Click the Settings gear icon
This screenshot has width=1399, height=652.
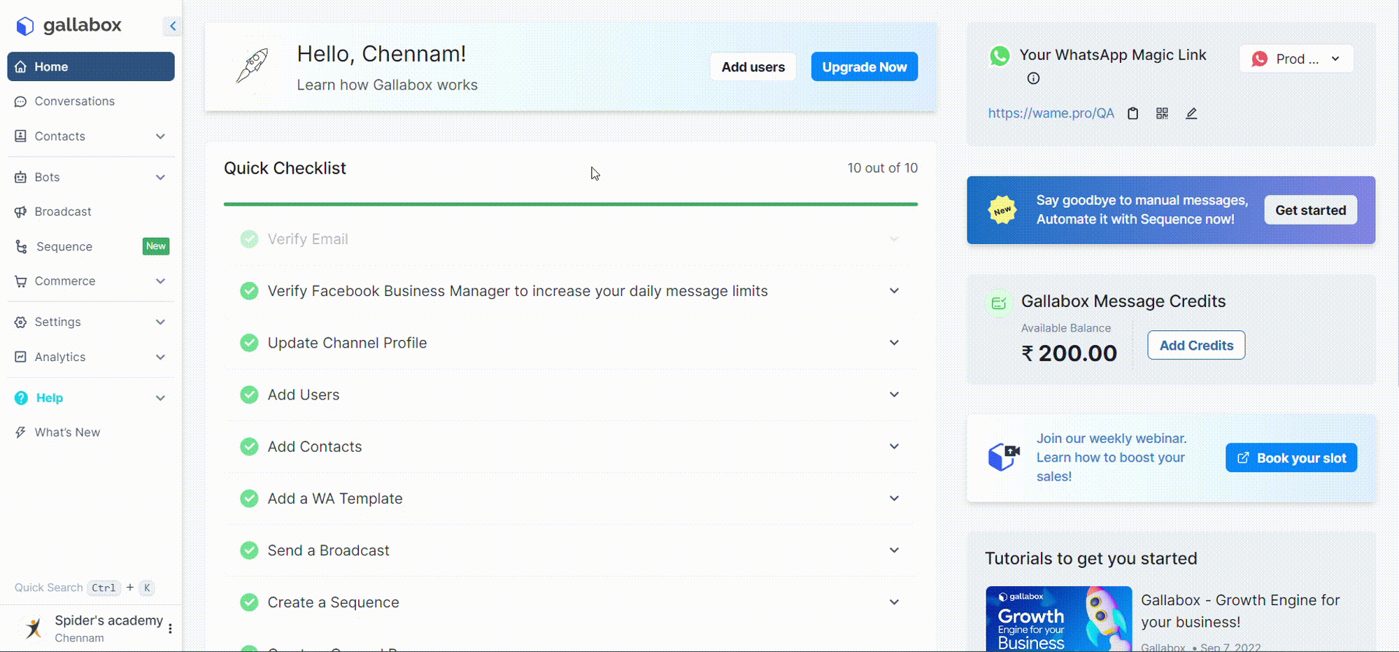pos(21,322)
